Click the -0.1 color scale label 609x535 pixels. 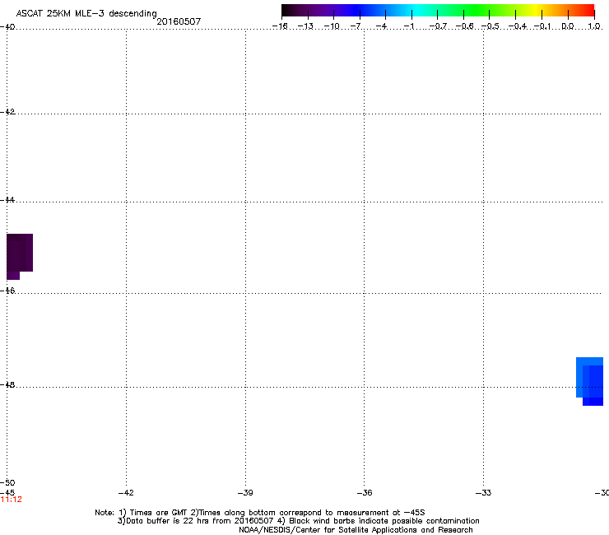[x=542, y=26]
